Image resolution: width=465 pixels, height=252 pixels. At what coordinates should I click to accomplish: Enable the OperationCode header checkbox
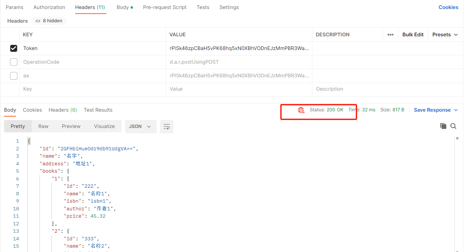(x=14, y=62)
